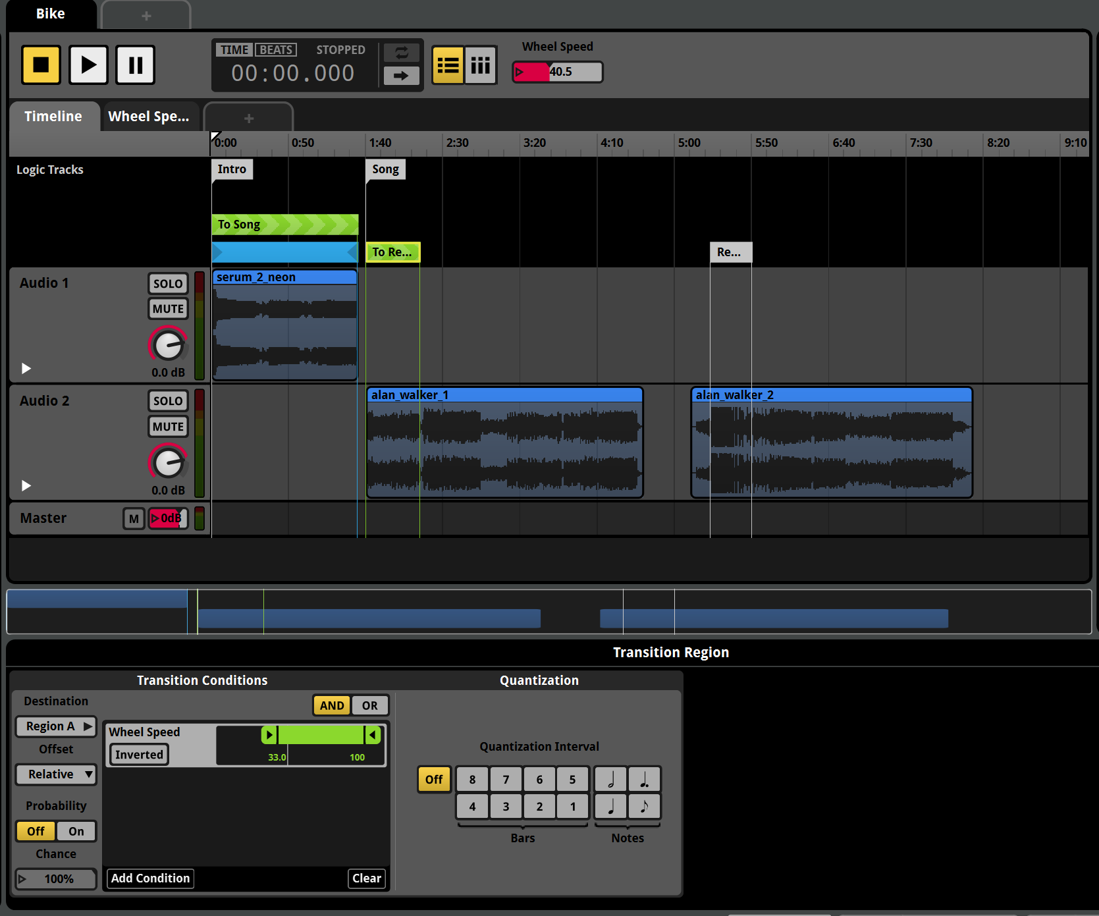Viewport: 1099px width, 916px height.
Task: Adjust the Wheel Speed slider
Action: [x=557, y=72]
